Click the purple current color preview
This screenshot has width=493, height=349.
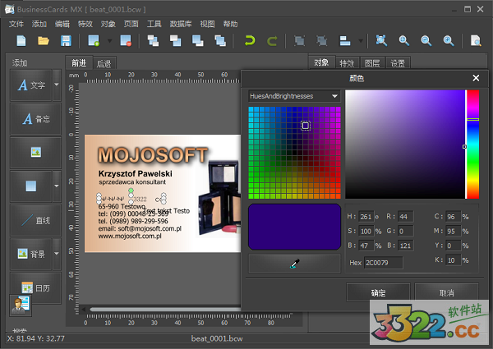(295, 227)
